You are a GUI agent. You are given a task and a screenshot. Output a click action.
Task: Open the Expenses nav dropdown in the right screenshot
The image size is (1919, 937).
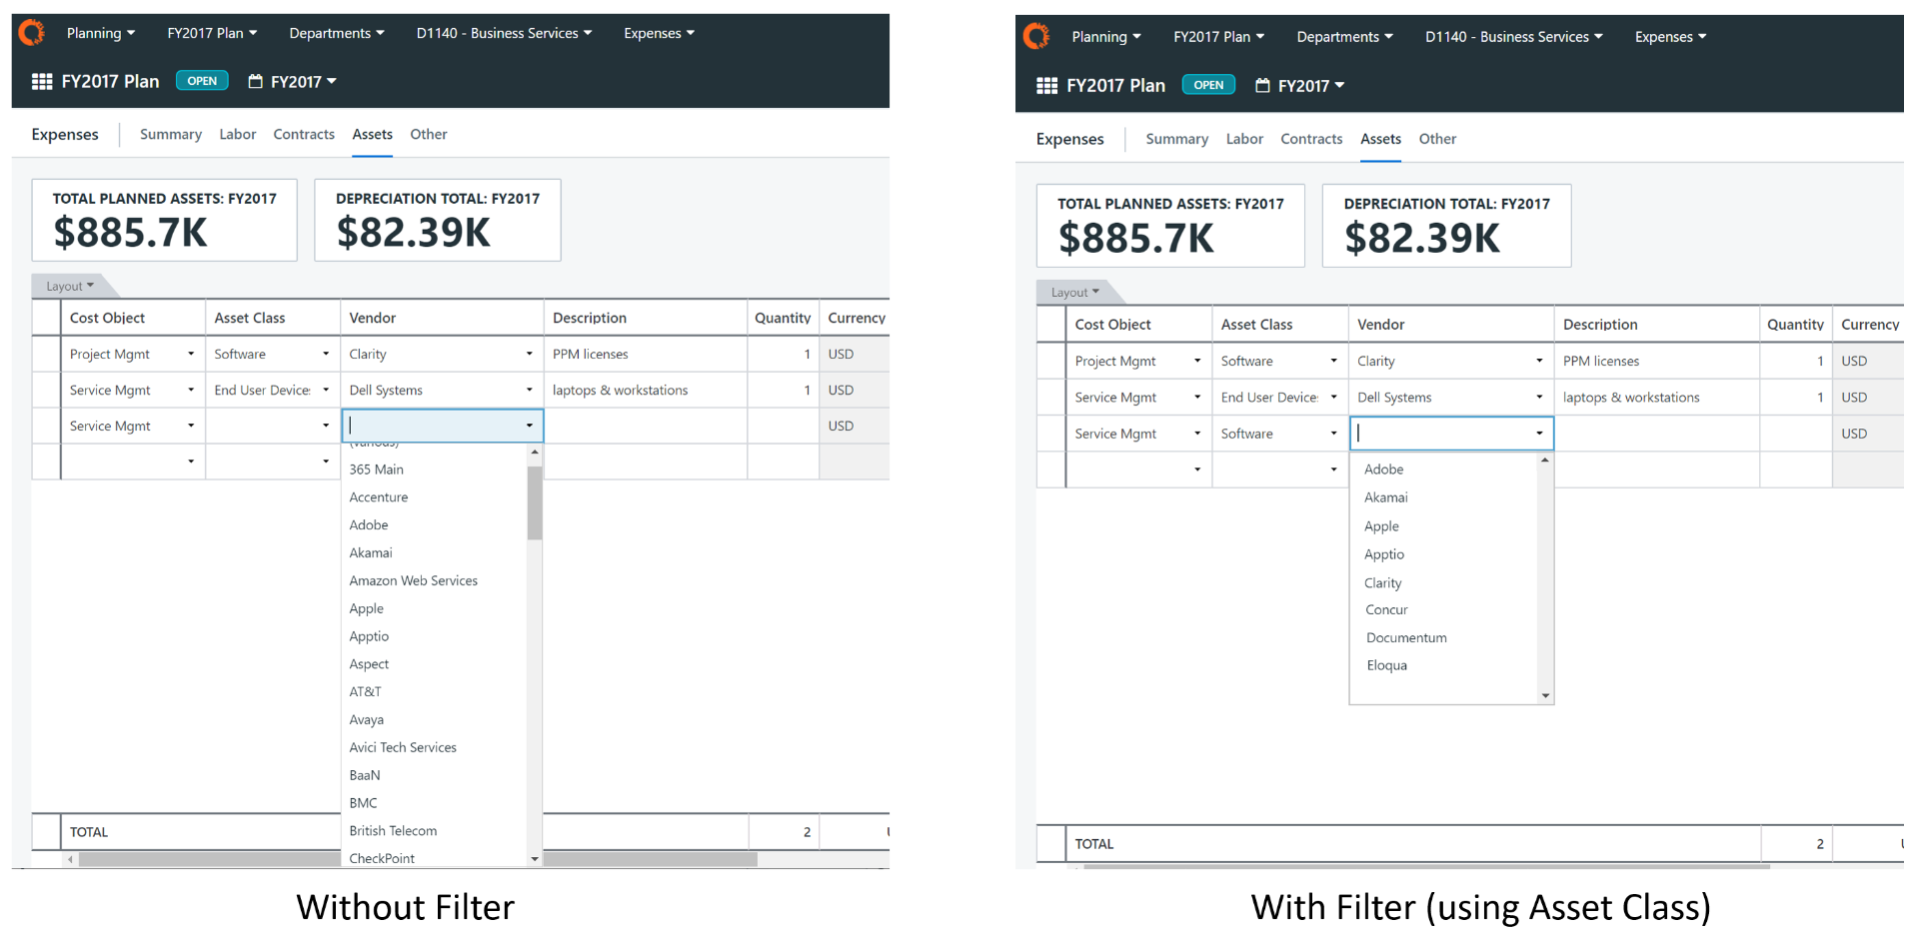click(x=1670, y=37)
